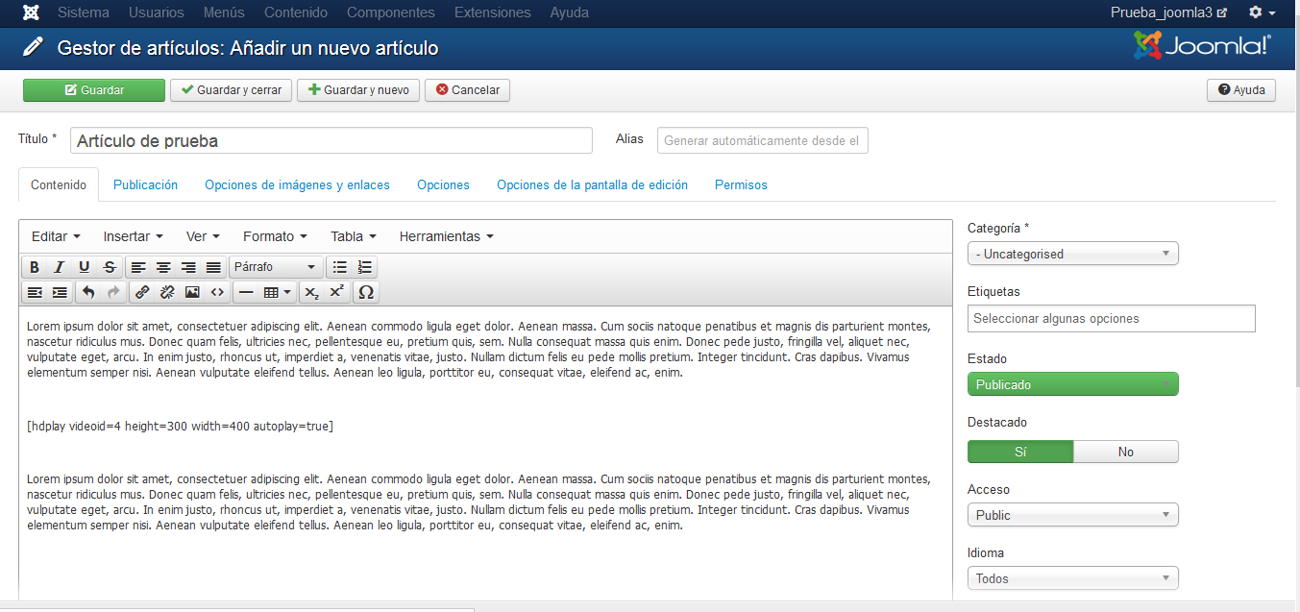Insert a bulleted list

pos(339,267)
